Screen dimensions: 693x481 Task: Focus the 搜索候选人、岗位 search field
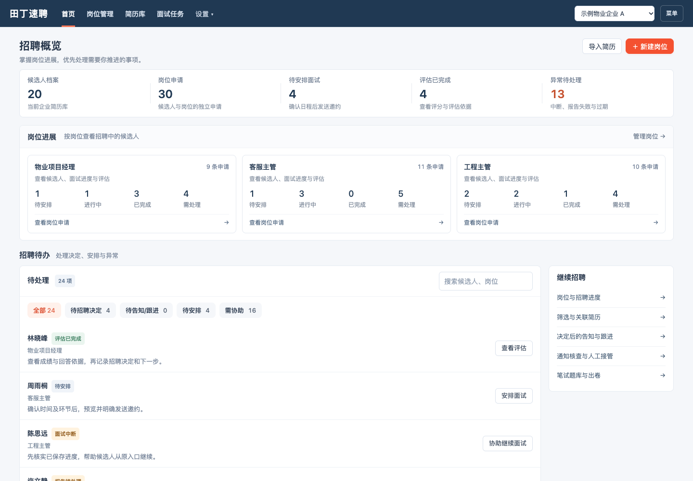[486, 281]
